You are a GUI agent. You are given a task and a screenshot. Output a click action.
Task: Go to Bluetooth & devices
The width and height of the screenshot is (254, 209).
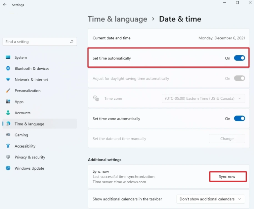click(x=40, y=68)
